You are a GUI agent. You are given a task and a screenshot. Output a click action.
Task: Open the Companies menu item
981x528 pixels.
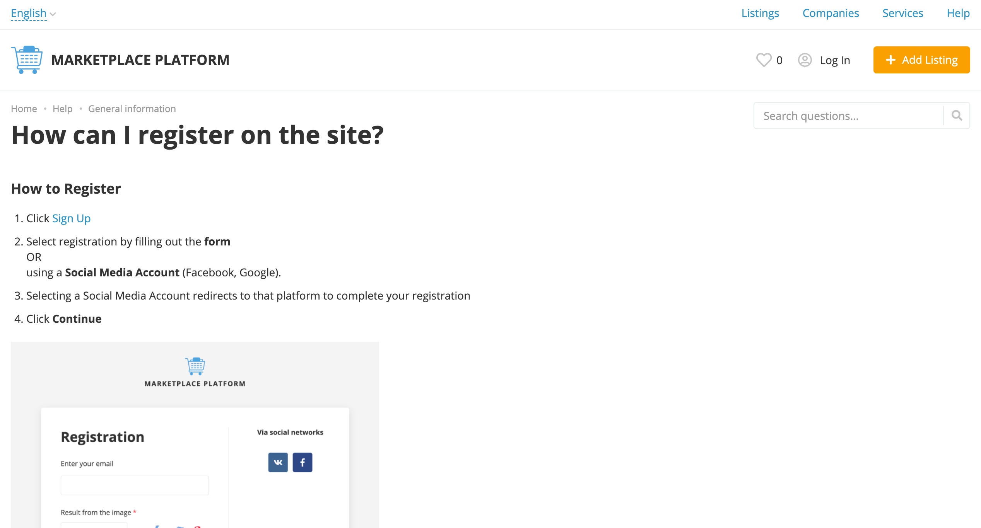831,13
